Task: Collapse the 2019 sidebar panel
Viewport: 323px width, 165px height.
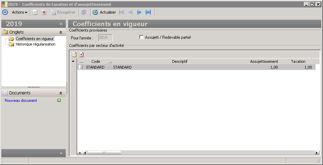Action: (x=61, y=24)
